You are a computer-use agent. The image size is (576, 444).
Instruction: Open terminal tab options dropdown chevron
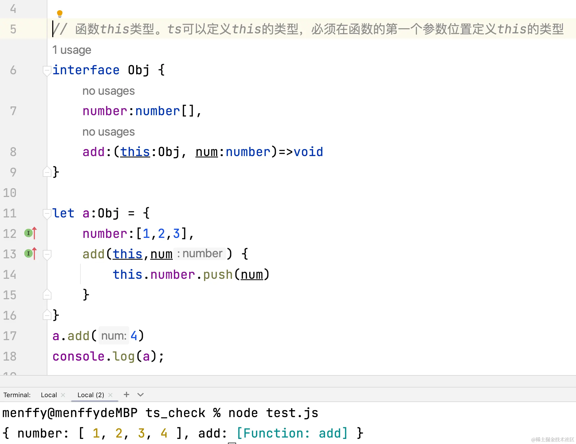(141, 395)
